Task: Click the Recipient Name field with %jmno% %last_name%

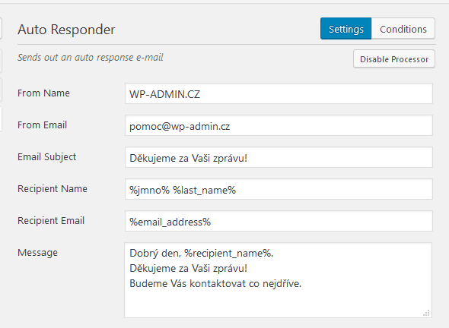Action: click(279, 189)
